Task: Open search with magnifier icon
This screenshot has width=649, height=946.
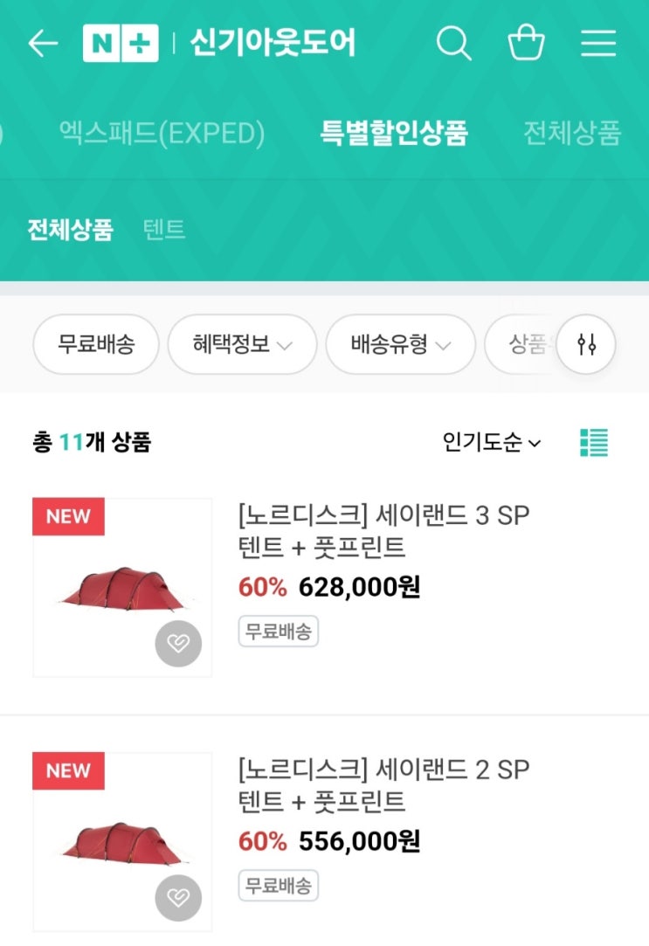Action: coord(453,43)
